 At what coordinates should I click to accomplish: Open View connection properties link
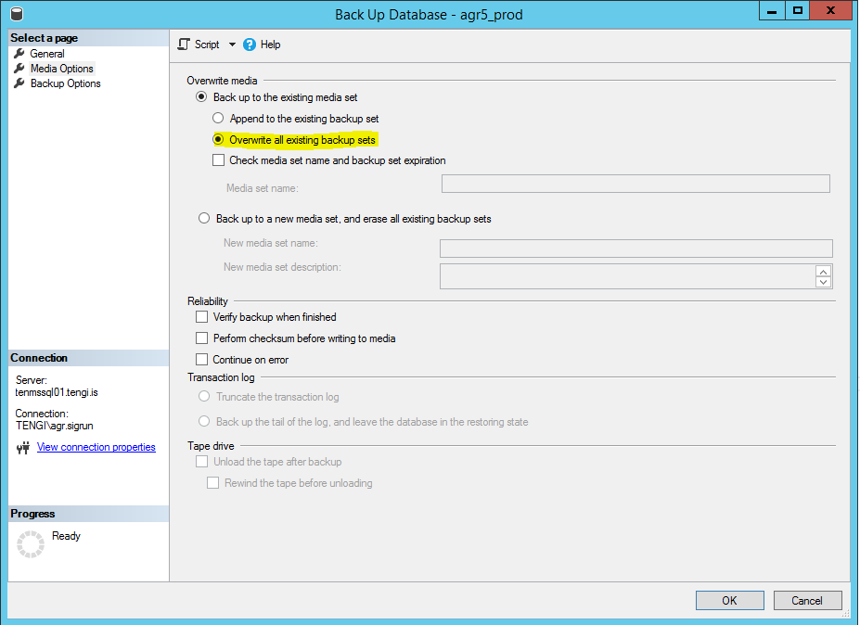pyautogui.click(x=96, y=447)
